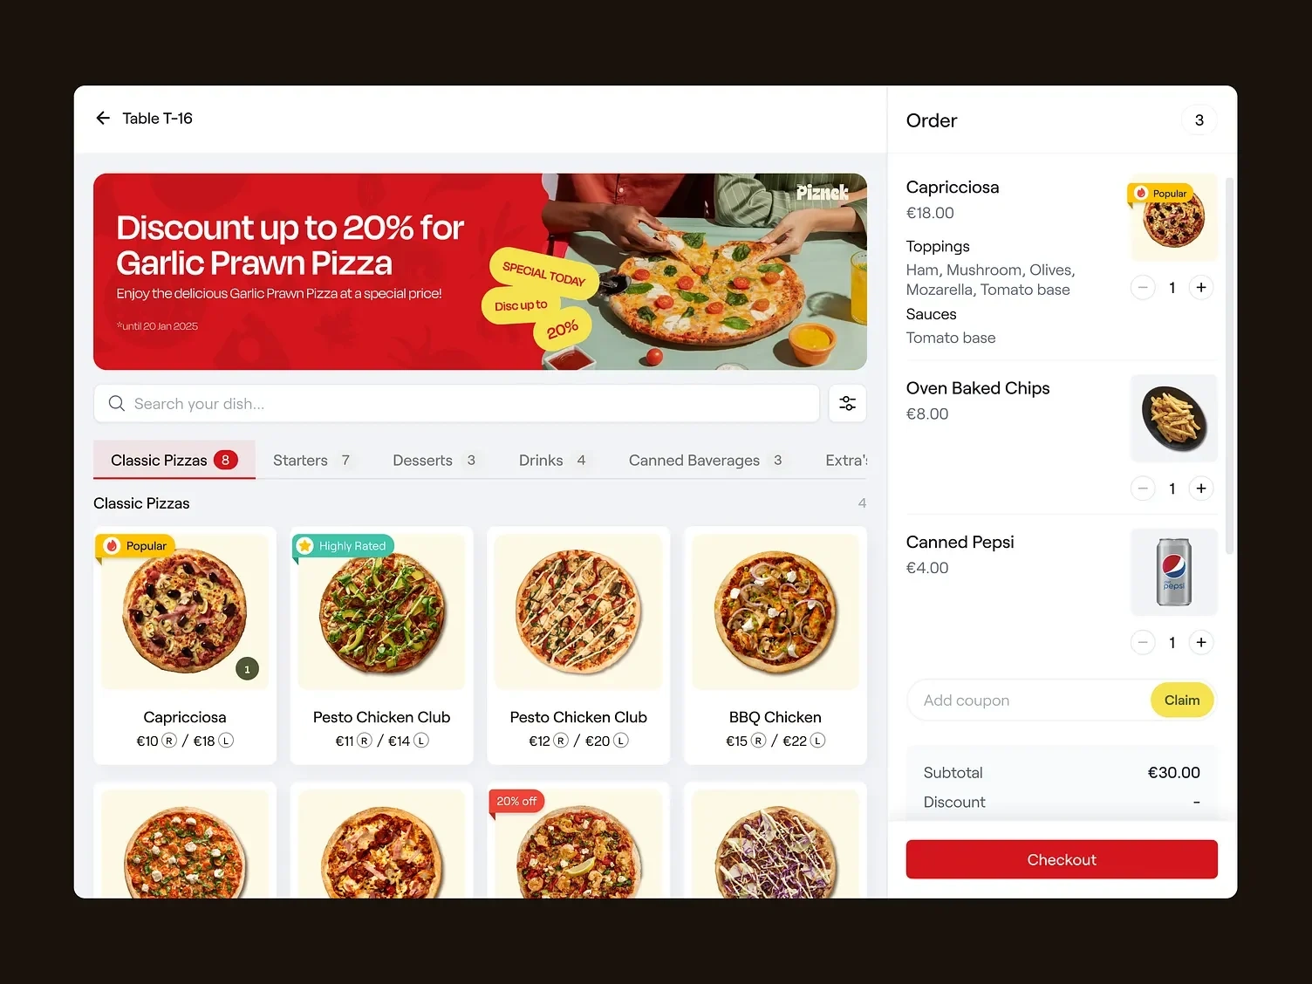This screenshot has width=1312, height=984.
Task: Claim the coupon with the yellow button
Action: 1182,700
